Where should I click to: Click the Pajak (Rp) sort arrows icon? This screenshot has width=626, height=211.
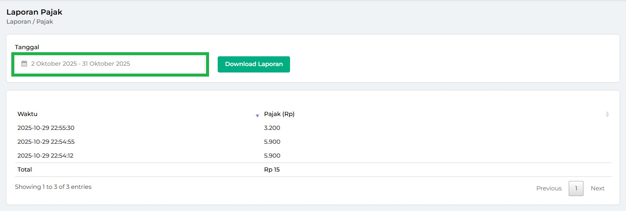coord(607,114)
